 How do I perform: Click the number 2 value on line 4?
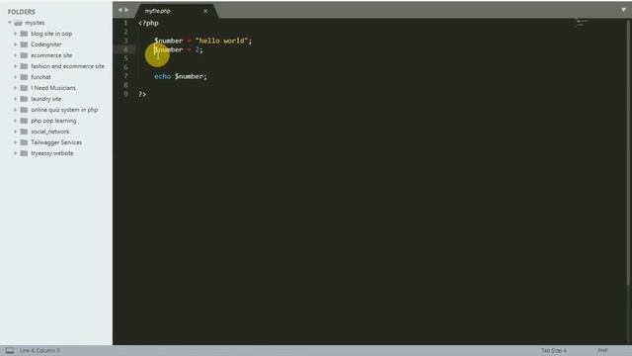(197, 49)
